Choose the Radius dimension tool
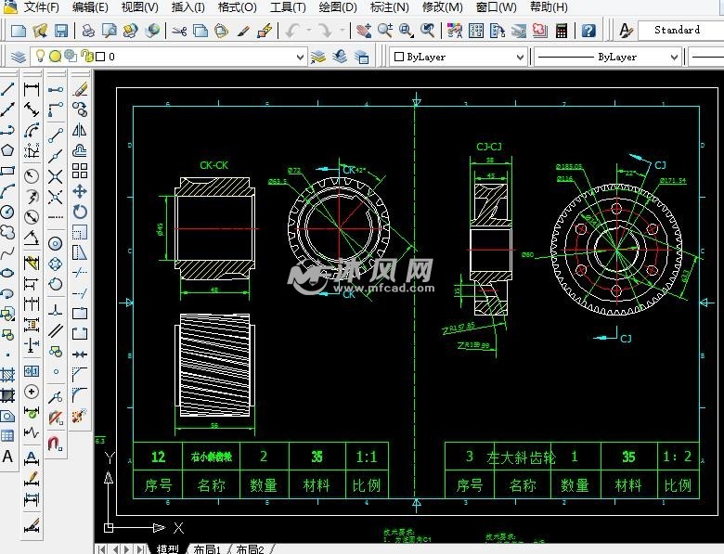The width and height of the screenshot is (724, 554). (x=32, y=176)
